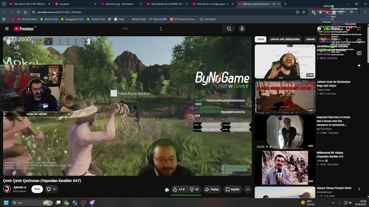This screenshot has width=369, height=207.
Task: Share the video with Paylaş
Action: click(212, 189)
